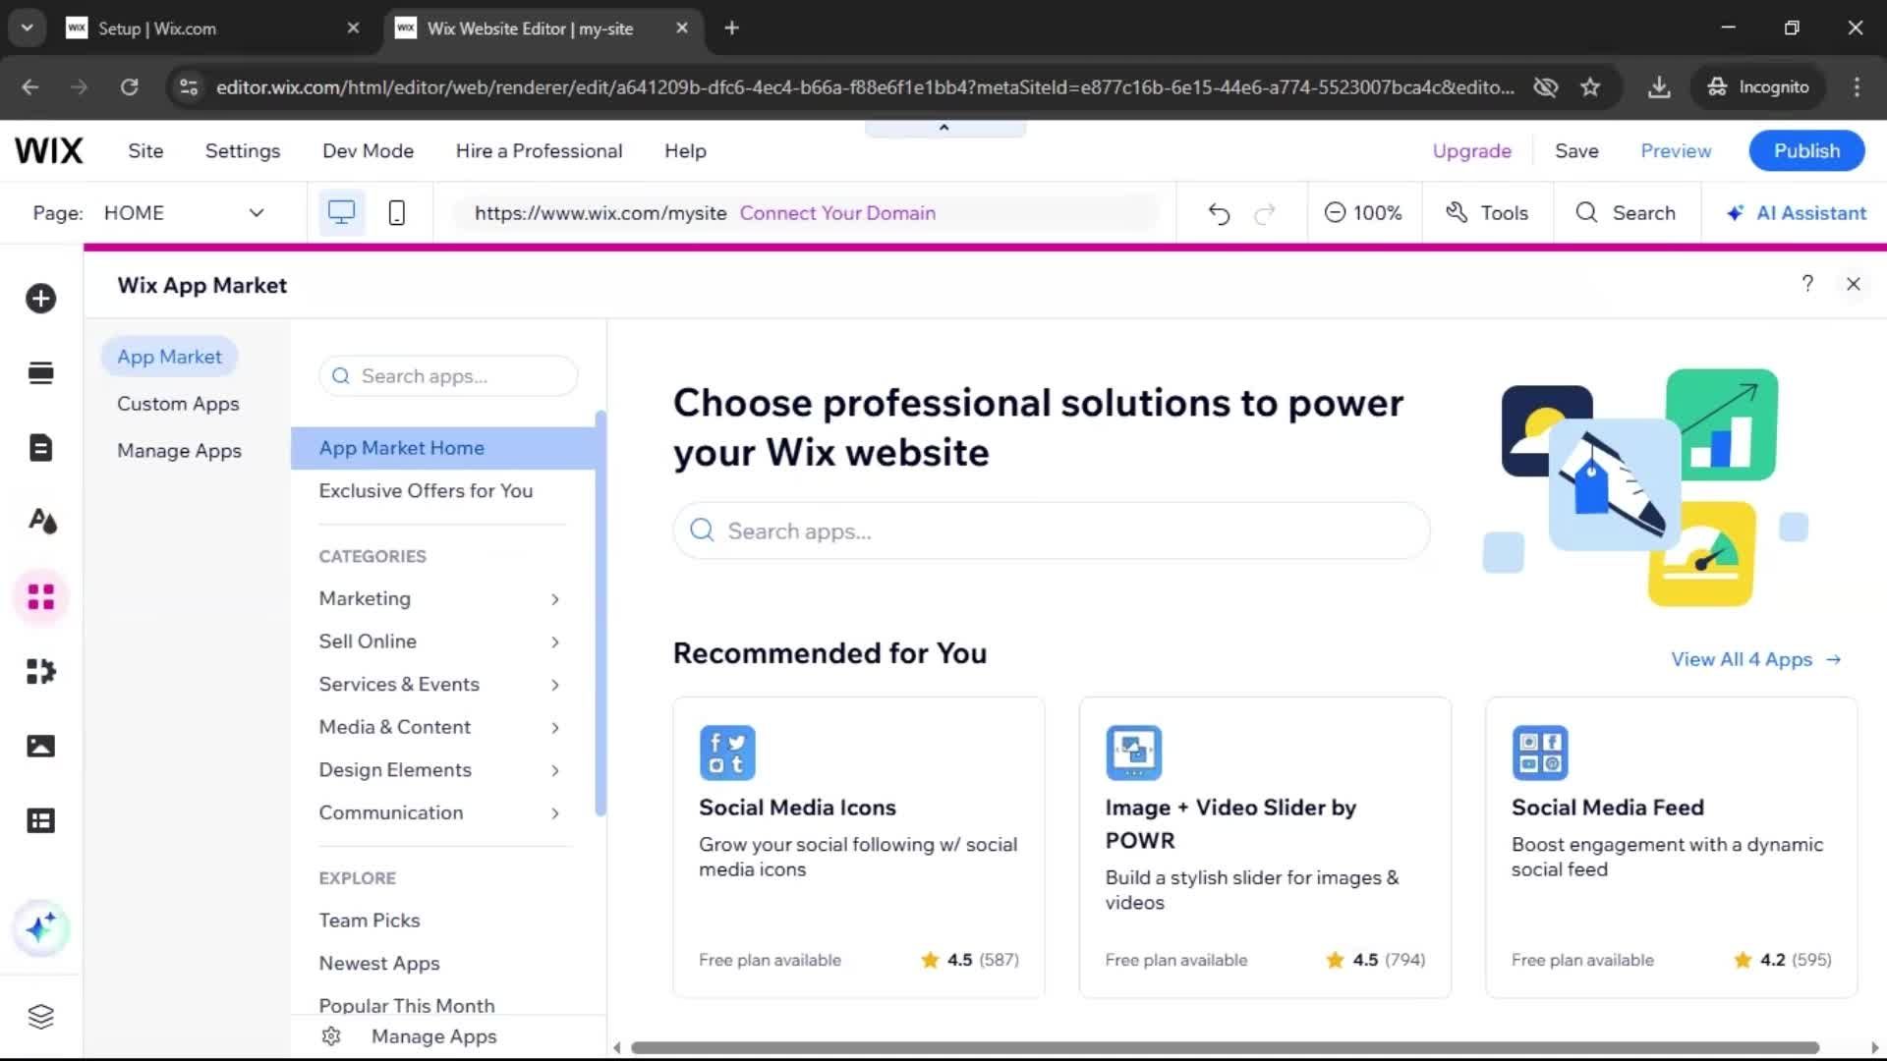Reload the browser page

129,87
